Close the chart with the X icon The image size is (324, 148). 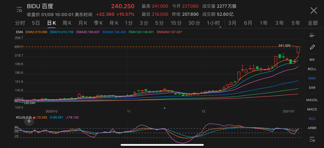coord(314,10)
